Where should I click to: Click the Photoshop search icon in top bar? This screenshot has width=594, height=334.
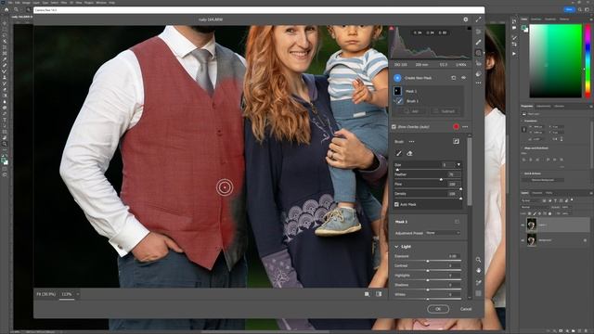[579, 9]
